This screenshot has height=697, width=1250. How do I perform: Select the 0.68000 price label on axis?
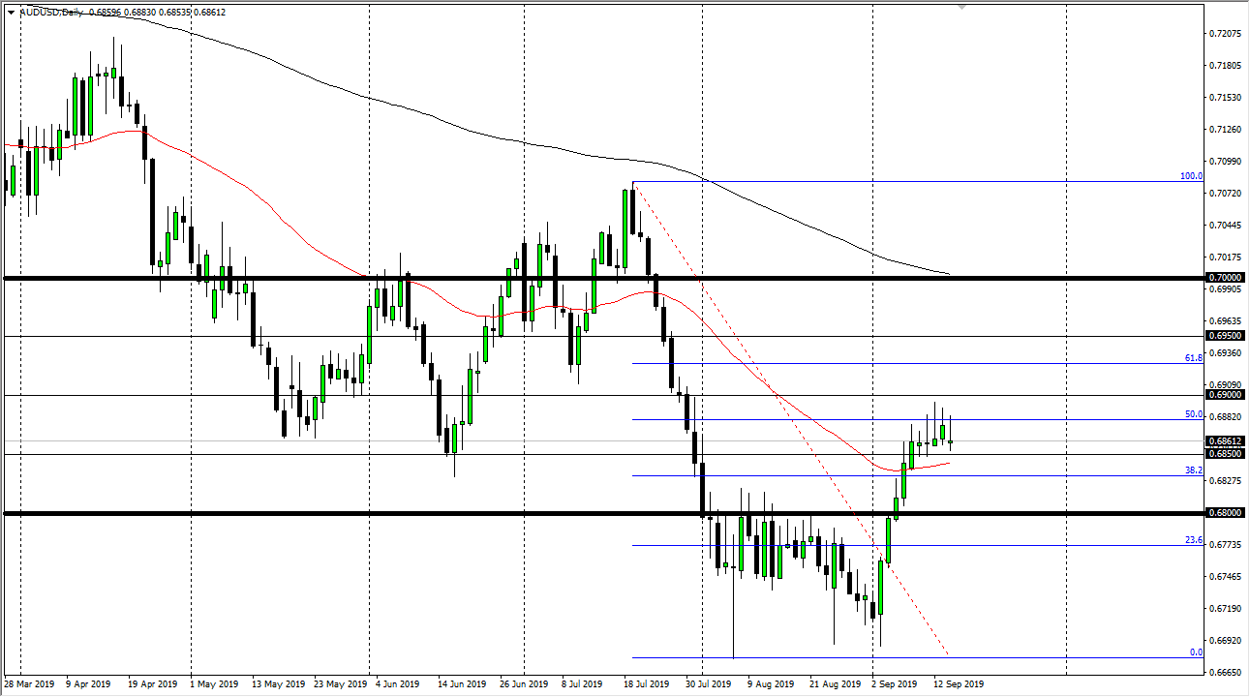pos(1226,513)
